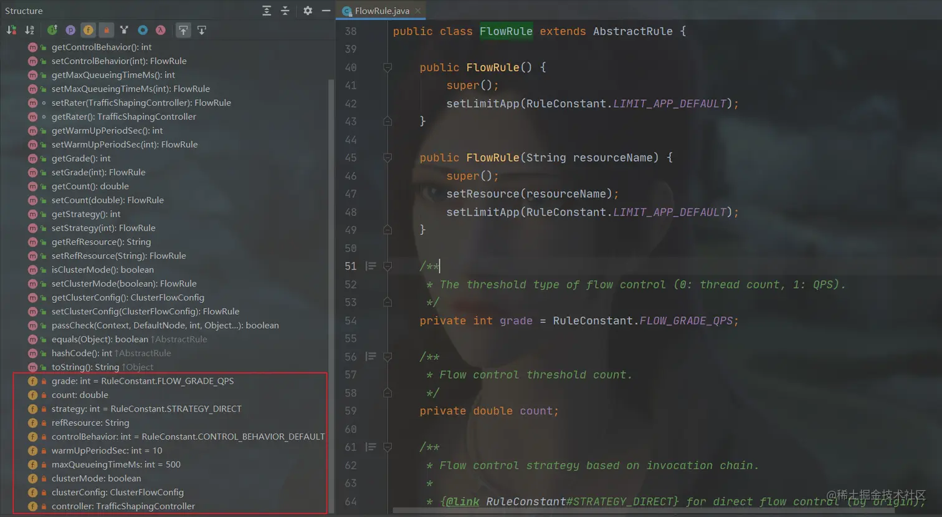Switch to the FlowRule.java tab

[x=382, y=11]
